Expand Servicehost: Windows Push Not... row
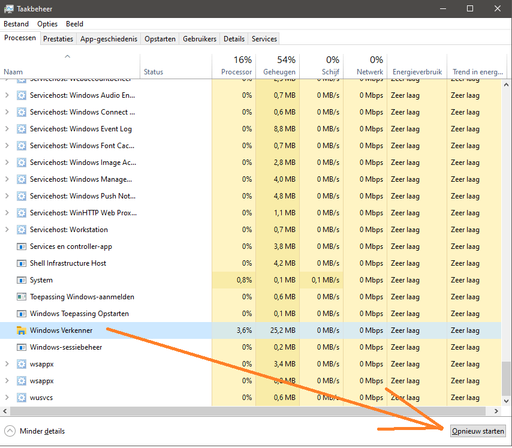 [7, 196]
